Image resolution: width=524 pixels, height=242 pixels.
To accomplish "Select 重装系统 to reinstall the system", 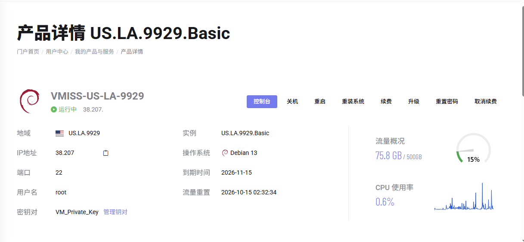I will (353, 102).
